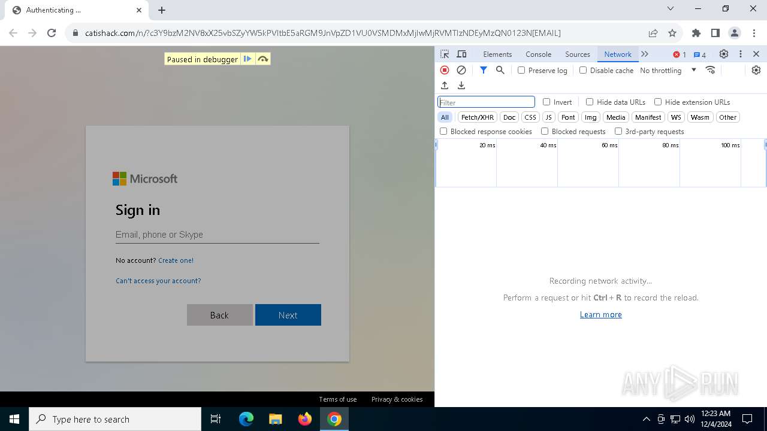
Task: Share this page from address bar
Action: click(653, 33)
